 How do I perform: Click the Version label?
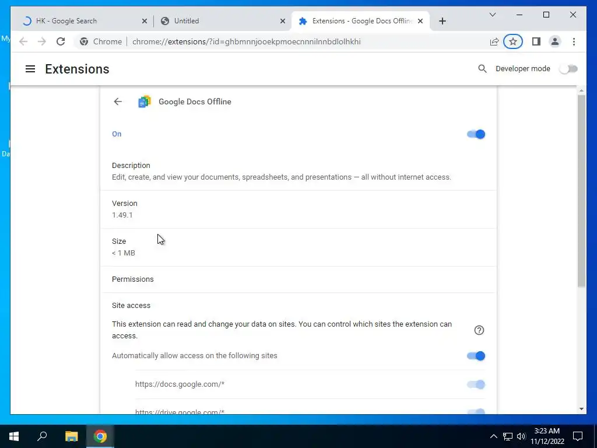click(125, 204)
